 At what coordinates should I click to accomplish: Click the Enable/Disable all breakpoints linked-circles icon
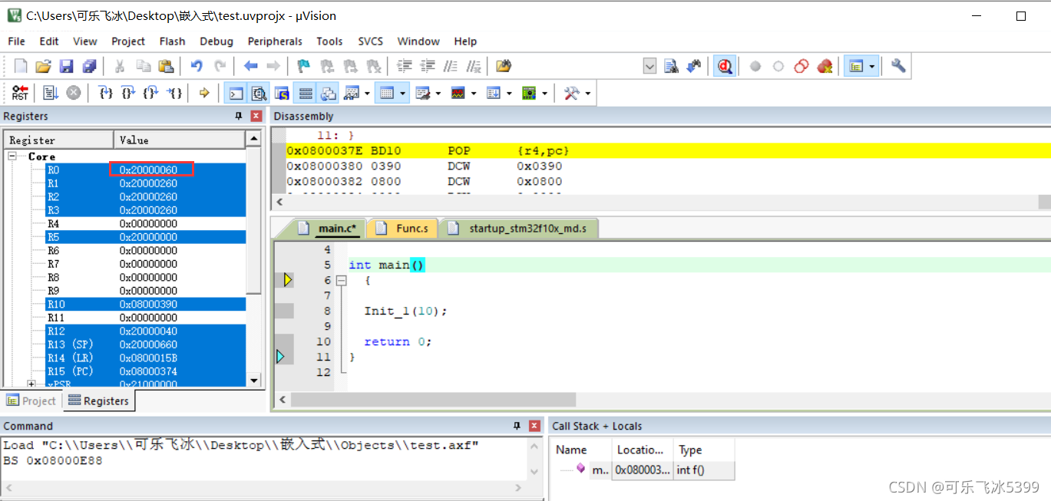click(x=801, y=67)
